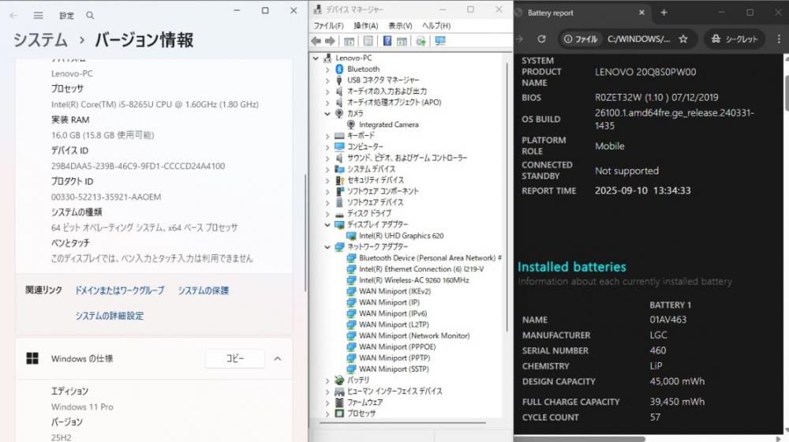The image size is (789, 442).
Task: Collapse カメラ node in device tree
Action: pyautogui.click(x=327, y=114)
